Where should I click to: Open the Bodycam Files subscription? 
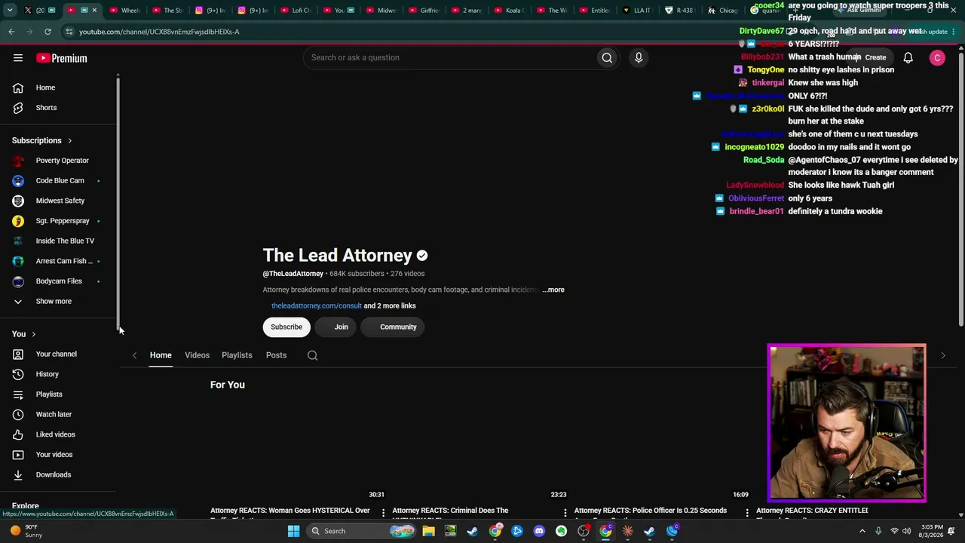(59, 281)
